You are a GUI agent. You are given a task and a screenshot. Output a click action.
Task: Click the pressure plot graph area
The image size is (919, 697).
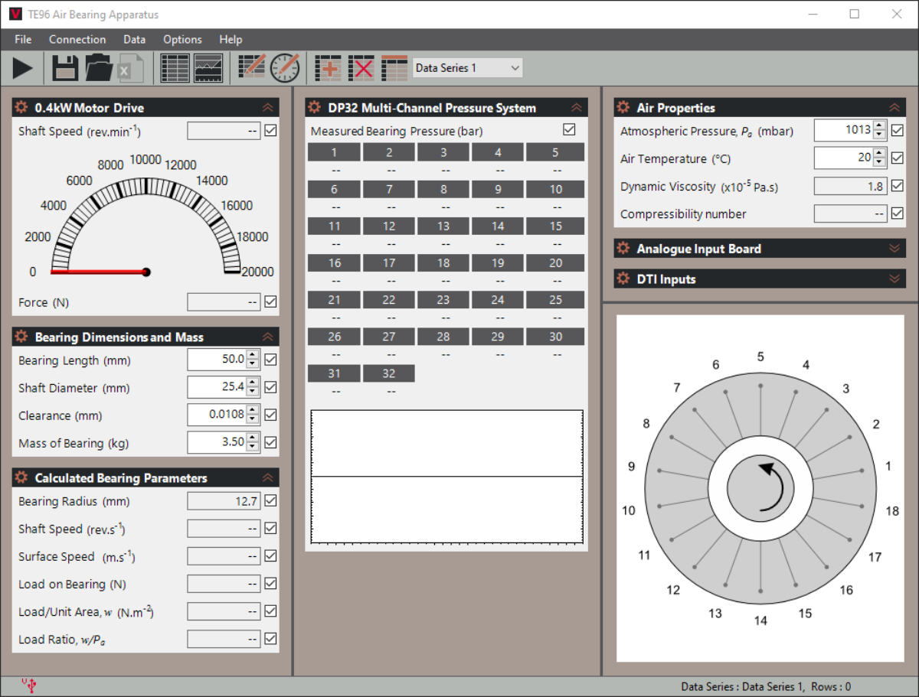tap(446, 477)
